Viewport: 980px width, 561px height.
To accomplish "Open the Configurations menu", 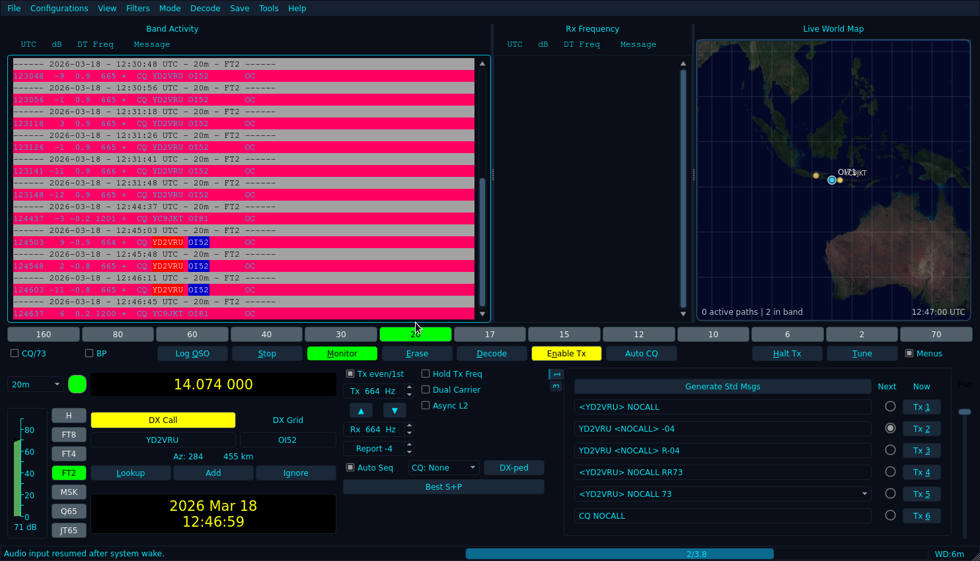I will [59, 9].
